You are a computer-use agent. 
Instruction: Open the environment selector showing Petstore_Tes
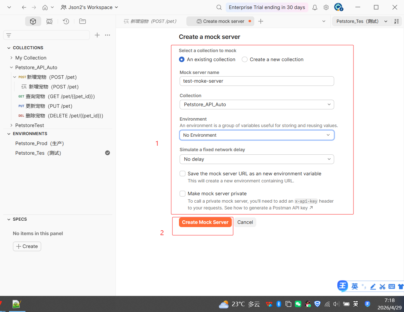coord(362,21)
